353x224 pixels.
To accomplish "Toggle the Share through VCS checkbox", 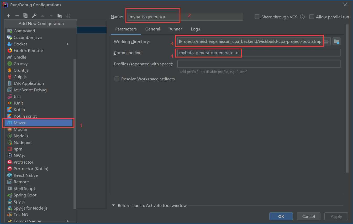I will 257,17.
